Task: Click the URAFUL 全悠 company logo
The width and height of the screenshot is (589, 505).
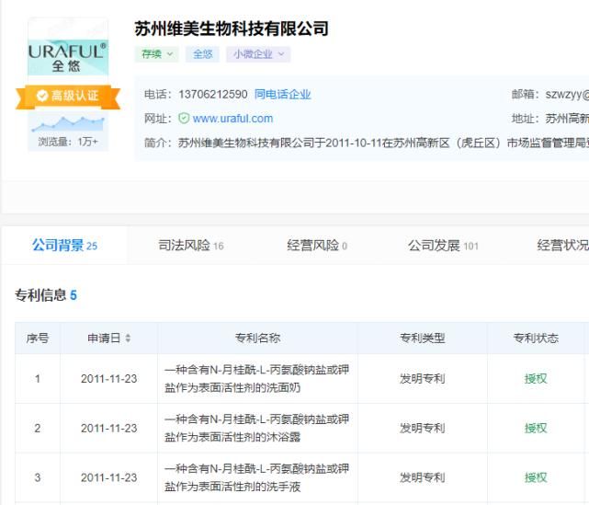Action: click(x=68, y=57)
